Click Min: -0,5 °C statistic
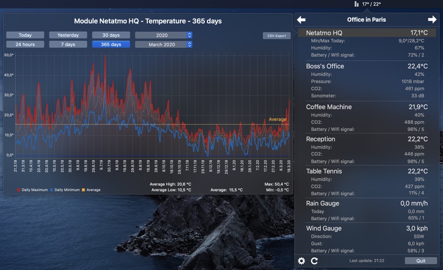 (277, 190)
